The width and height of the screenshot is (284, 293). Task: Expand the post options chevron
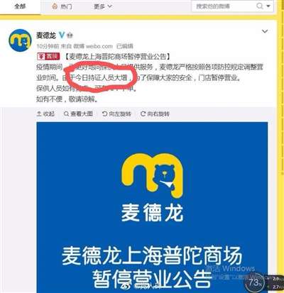point(265,31)
